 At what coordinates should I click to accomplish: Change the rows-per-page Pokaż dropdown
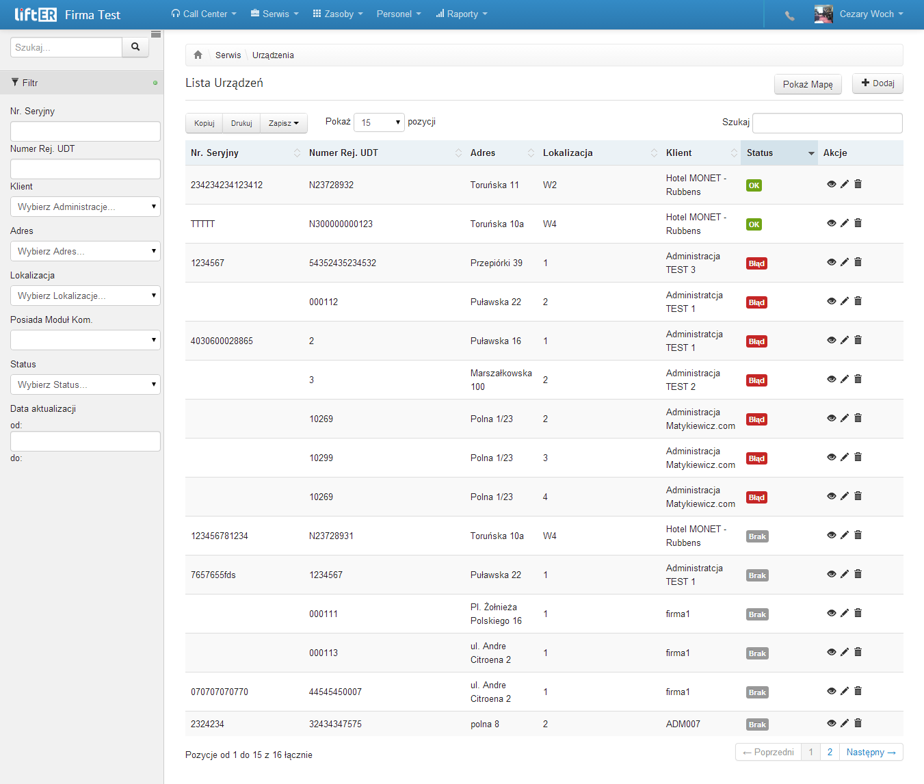coord(379,122)
